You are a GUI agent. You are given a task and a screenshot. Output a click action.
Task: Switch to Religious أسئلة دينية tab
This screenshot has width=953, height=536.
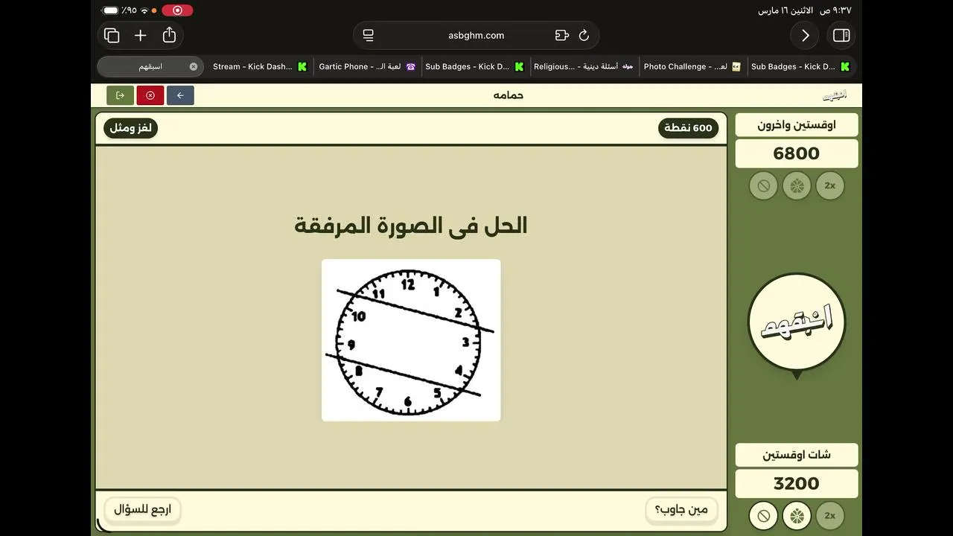tap(583, 66)
